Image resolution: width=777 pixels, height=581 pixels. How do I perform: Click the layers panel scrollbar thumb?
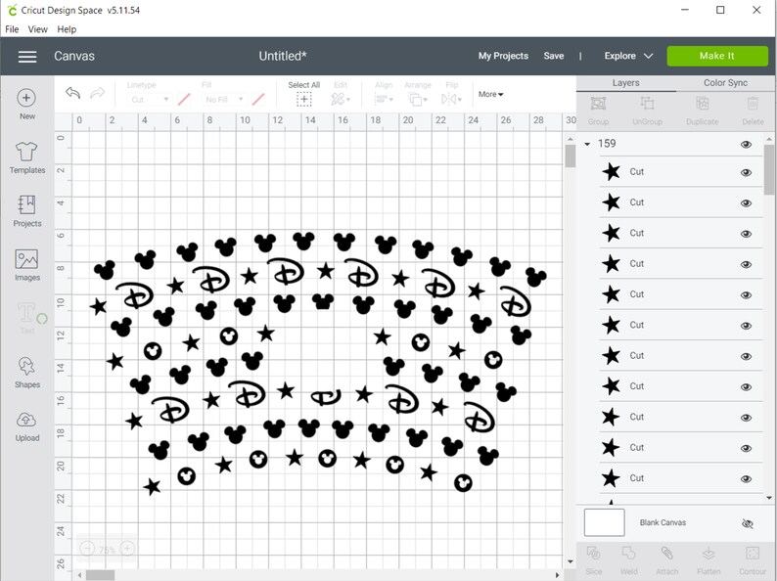coord(768,170)
